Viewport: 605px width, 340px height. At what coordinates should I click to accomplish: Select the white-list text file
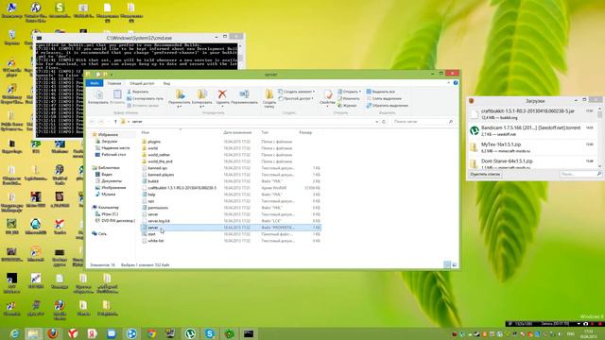pos(155,241)
